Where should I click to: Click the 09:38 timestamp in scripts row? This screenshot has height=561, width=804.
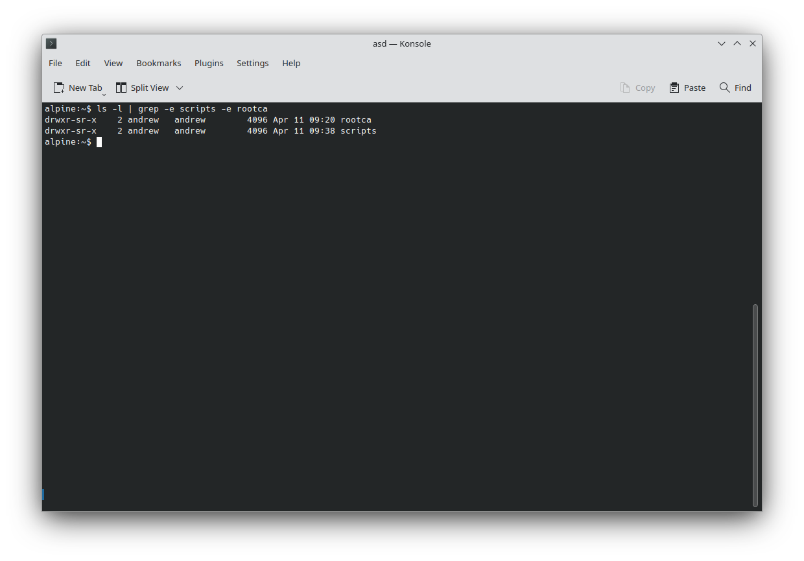point(322,131)
